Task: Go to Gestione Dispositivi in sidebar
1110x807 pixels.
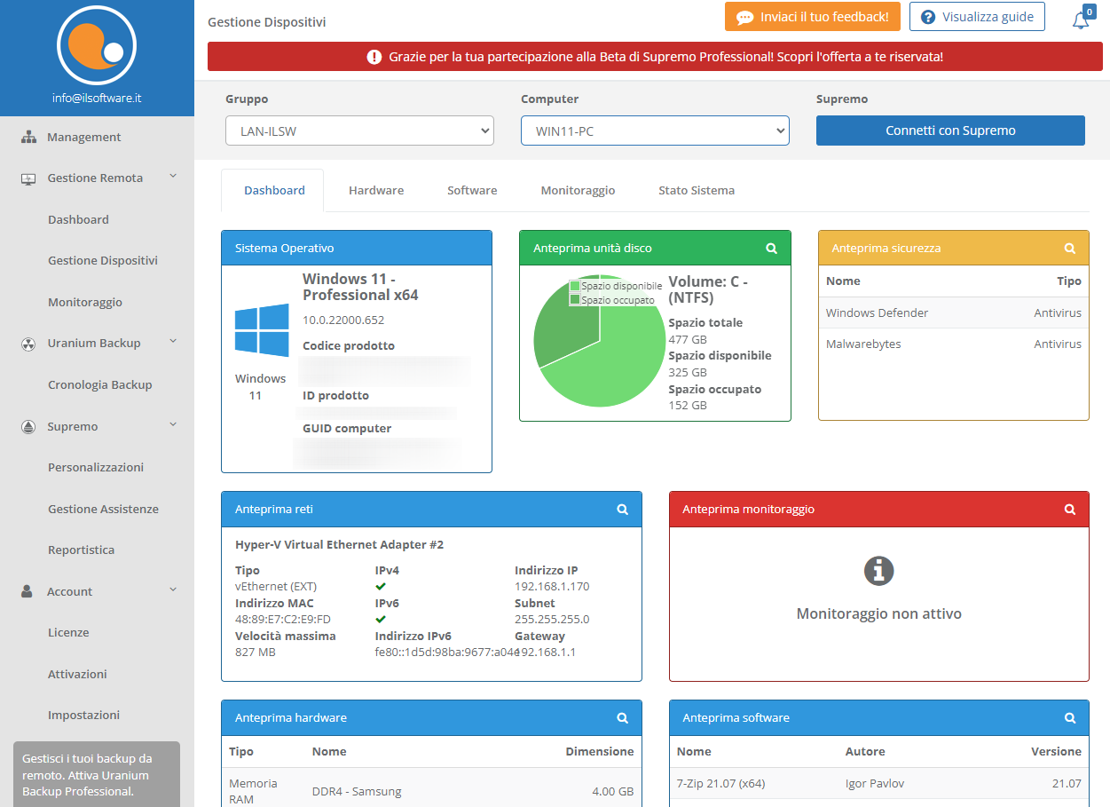Action: click(x=103, y=261)
